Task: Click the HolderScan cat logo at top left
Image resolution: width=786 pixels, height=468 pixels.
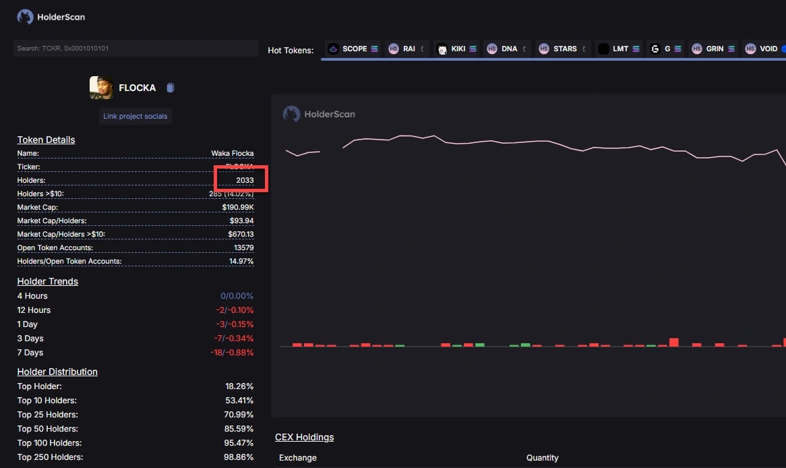Action: coord(25,17)
